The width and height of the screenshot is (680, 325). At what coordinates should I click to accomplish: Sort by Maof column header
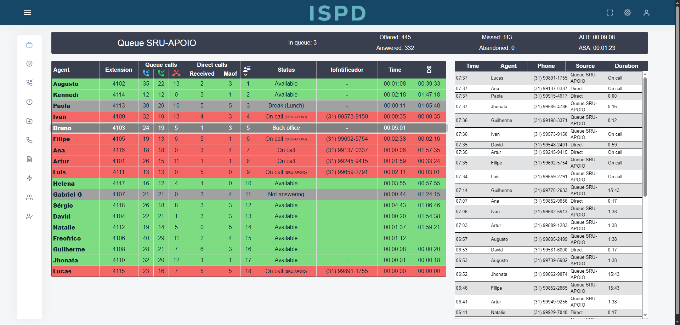click(230, 74)
